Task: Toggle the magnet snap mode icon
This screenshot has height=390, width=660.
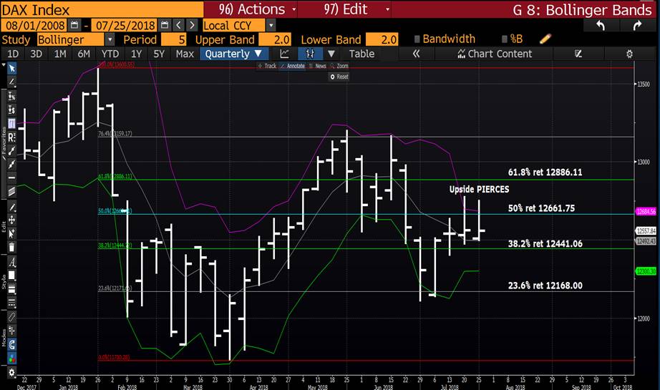Action: point(11,345)
